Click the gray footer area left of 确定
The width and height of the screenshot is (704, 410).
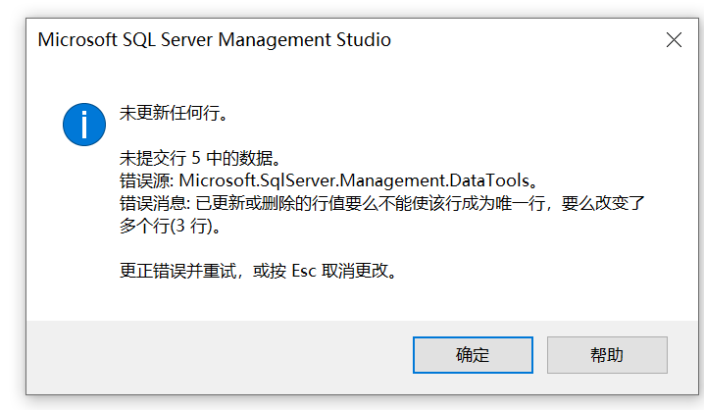[x=216, y=354]
